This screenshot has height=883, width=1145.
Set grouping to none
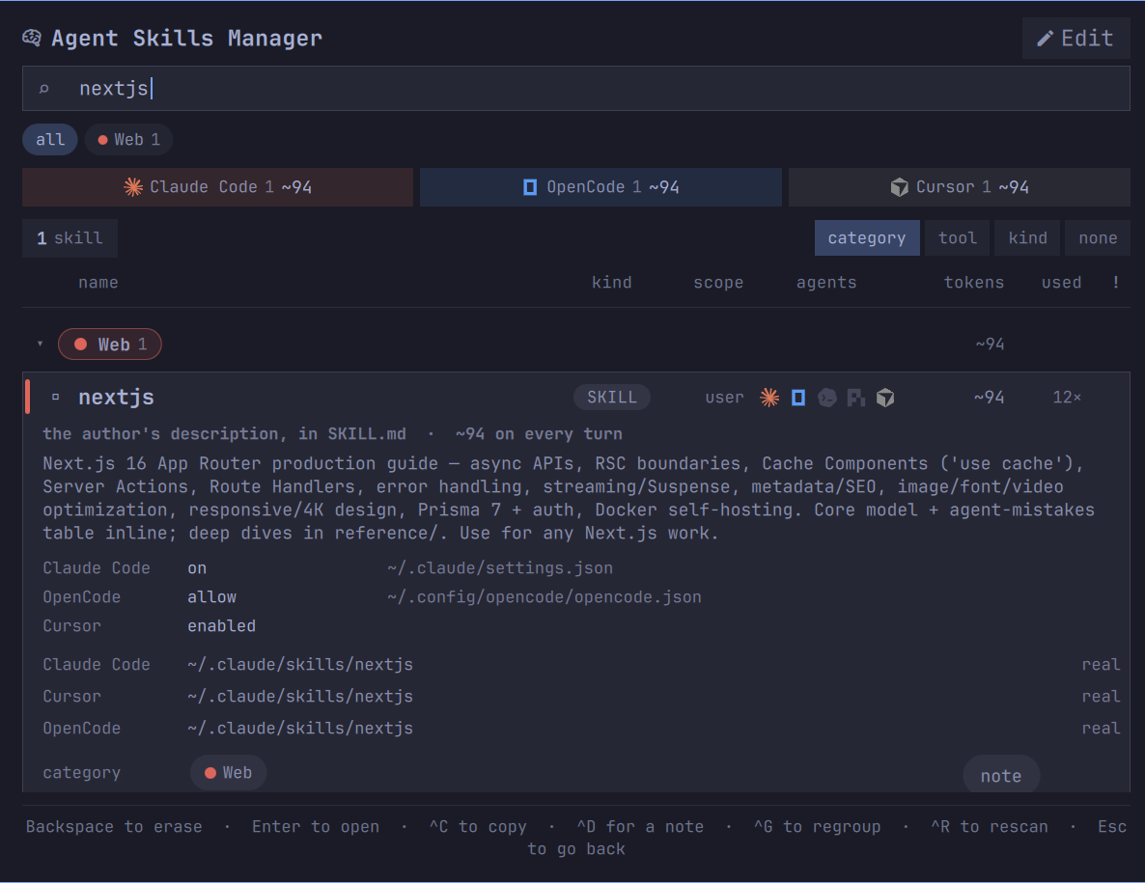point(1098,238)
